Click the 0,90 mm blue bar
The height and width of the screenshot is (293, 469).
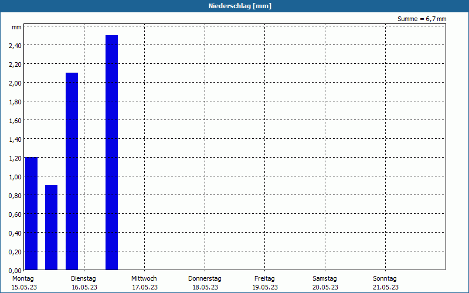51,227
